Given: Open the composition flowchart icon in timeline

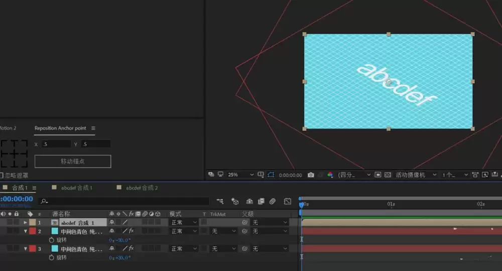Looking at the screenshot, I should point(220,201).
